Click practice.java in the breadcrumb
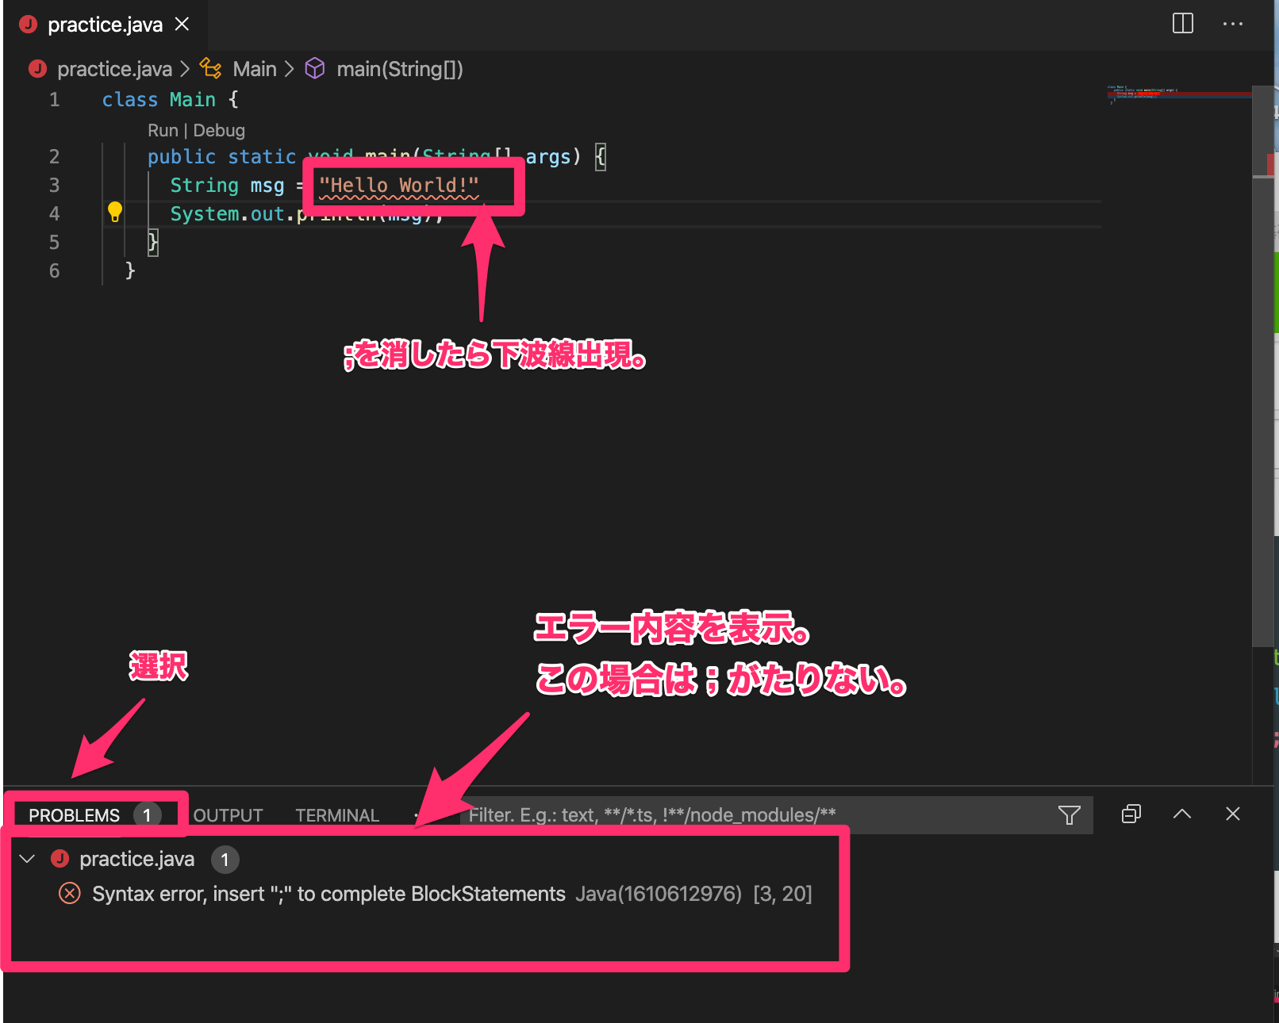The width and height of the screenshot is (1279, 1023). pyautogui.click(x=114, y=69)
